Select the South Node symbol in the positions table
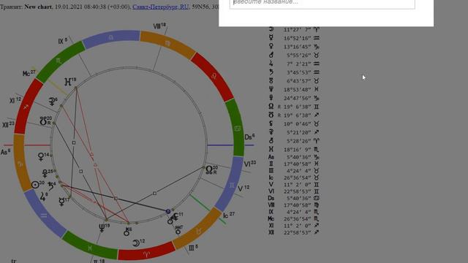Screen dimensions: 468x263 (x=271, y=115)
